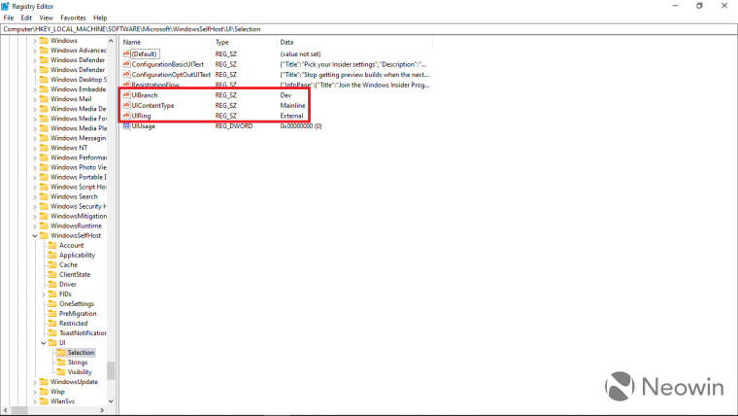This screenshot has height=416, width=738.
Task: Click the string icon beside ConfigurationBasicUIText
Action: tap(126, 64)
